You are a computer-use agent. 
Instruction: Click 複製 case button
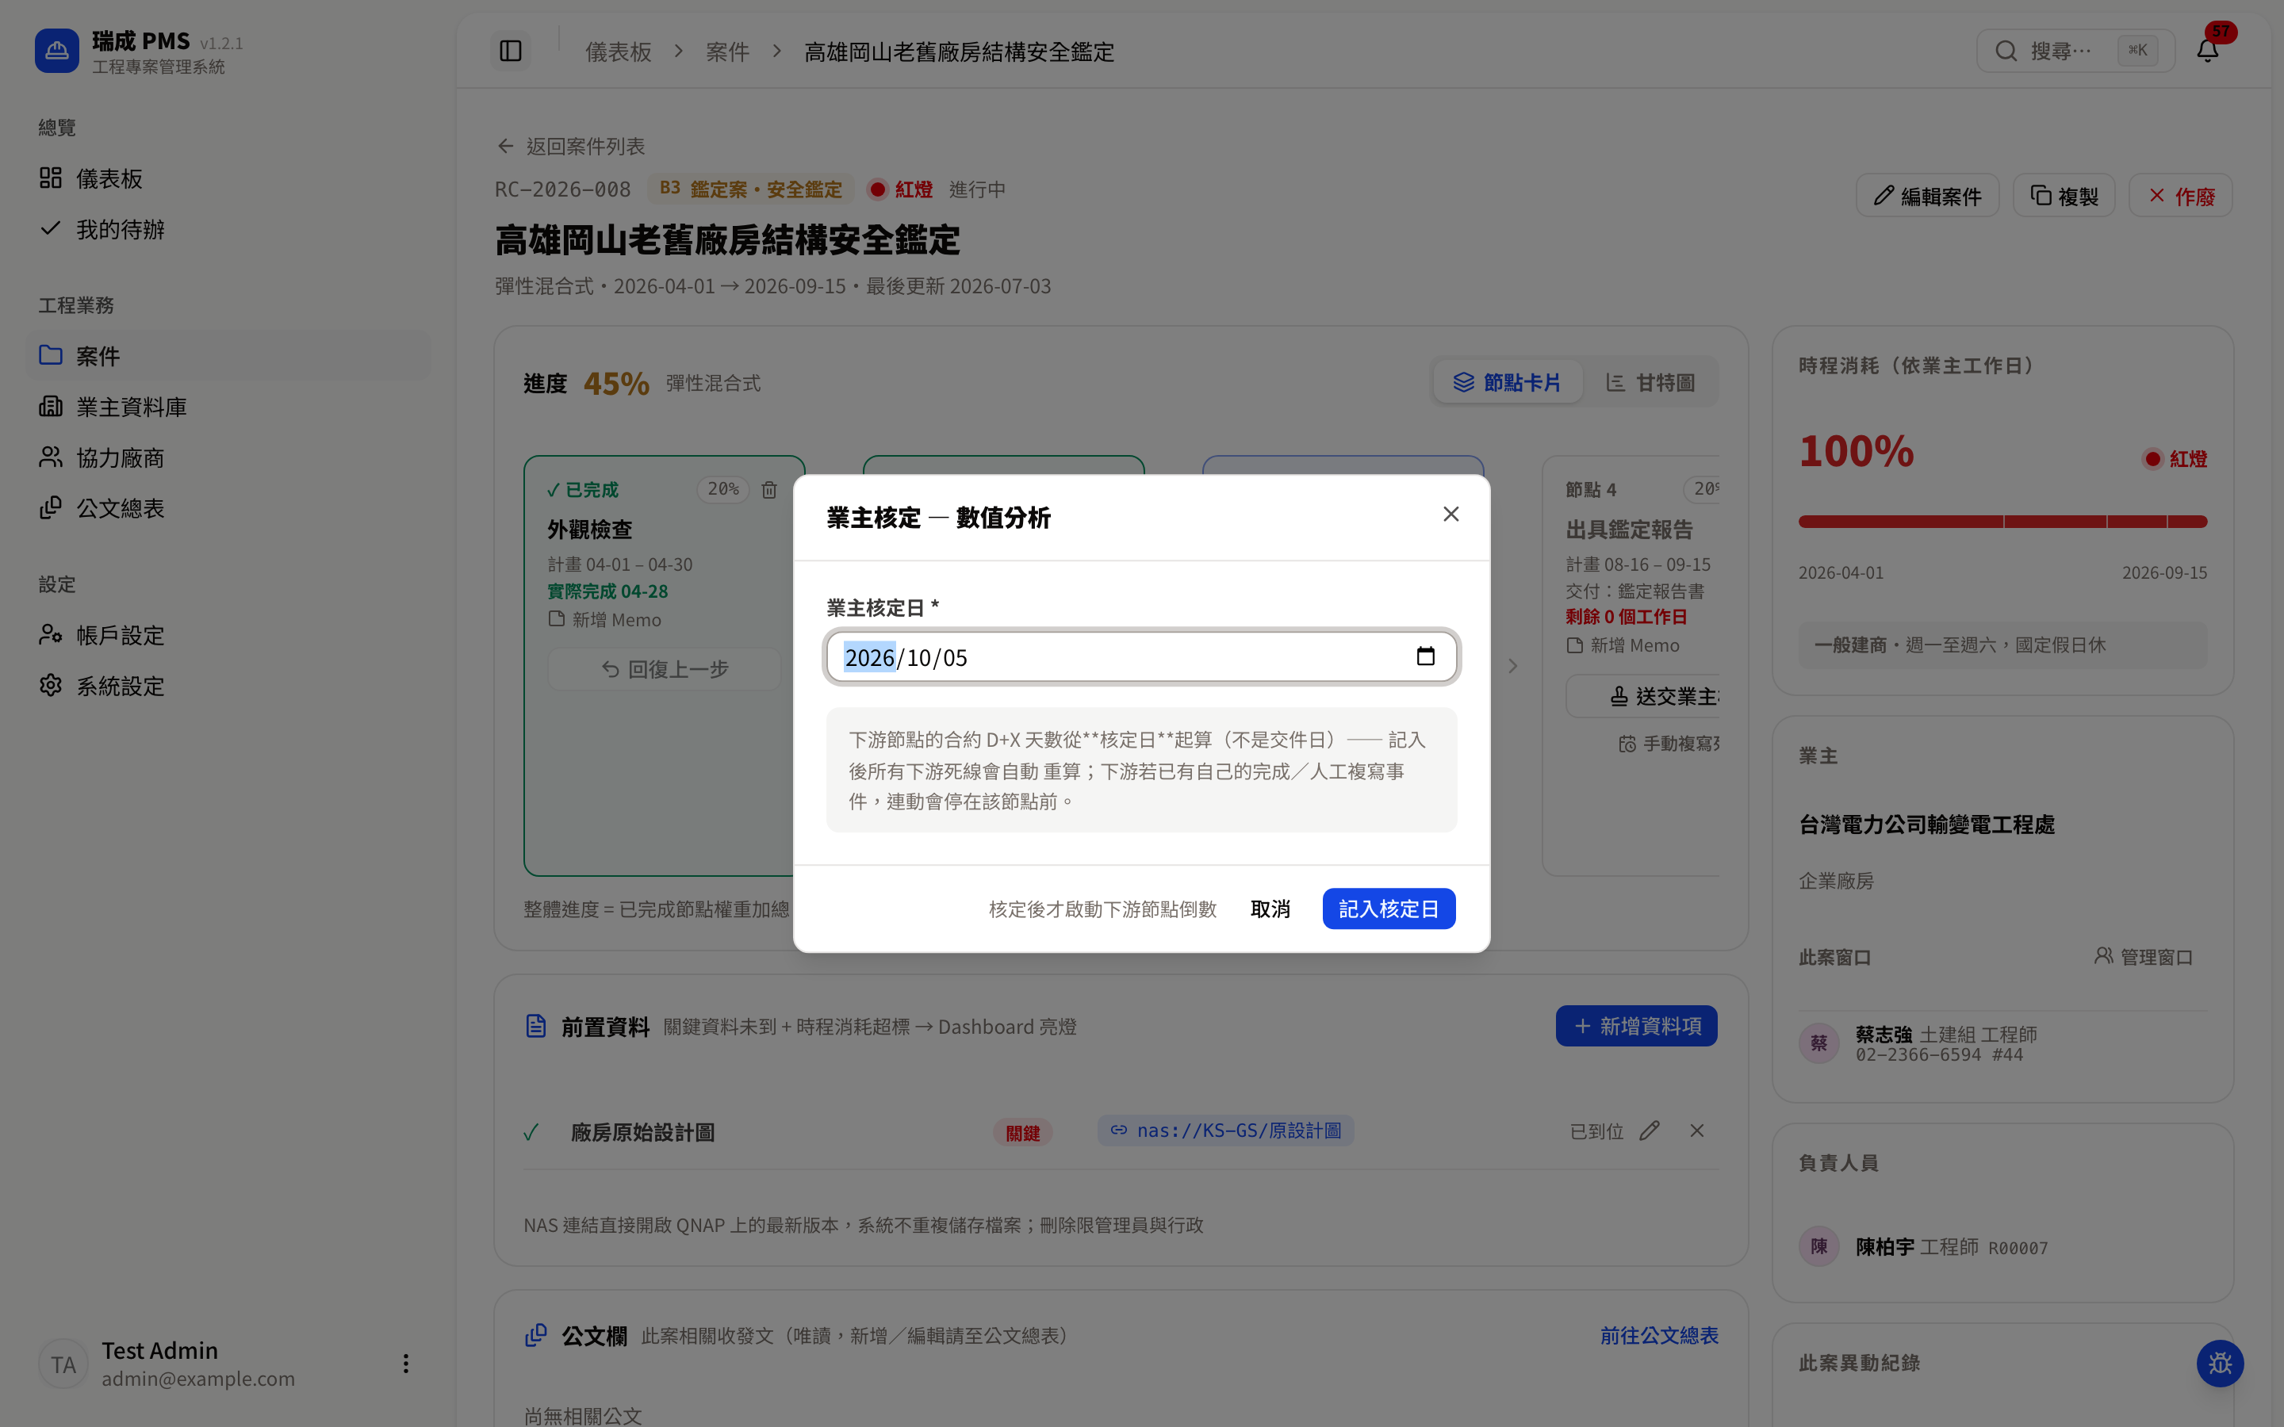pos(2064,197)
